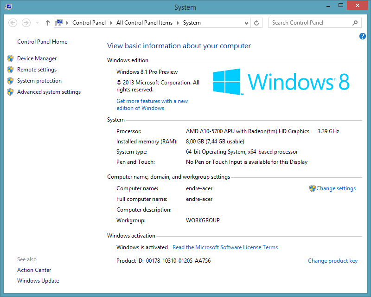The image size is (371, 297).
Task: Close the System window
Action: click(357, 5)
